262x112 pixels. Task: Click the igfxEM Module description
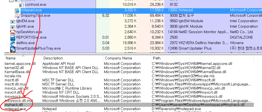coord(191,21)
